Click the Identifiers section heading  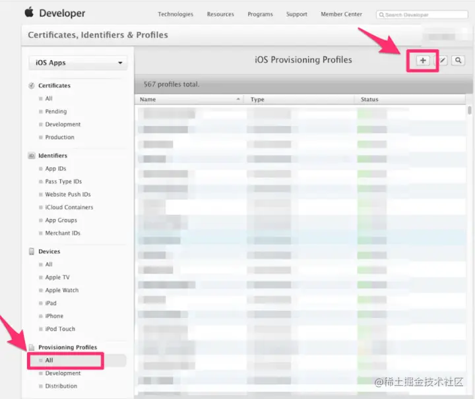tap(53, 156)
